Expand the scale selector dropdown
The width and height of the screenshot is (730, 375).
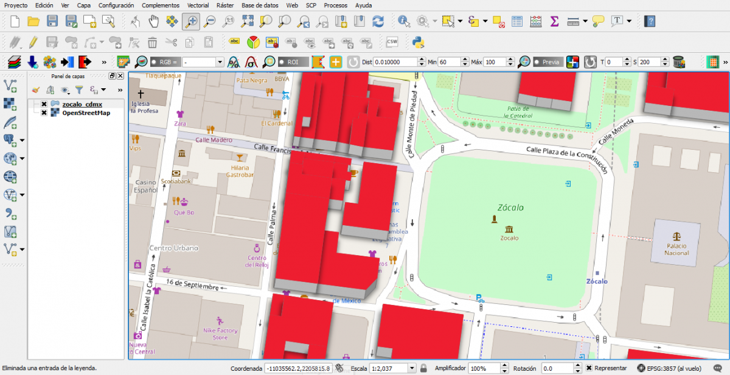point(411,368)
